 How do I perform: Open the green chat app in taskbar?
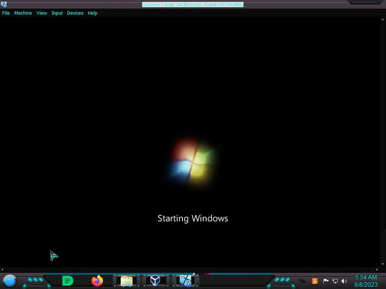click(x=68, y=281)
